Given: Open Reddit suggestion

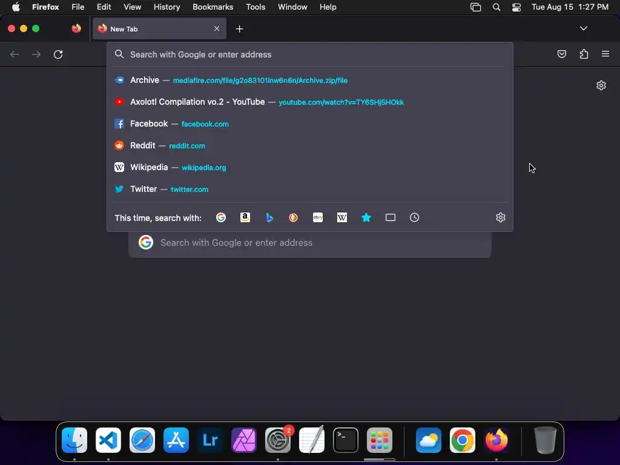Looking at the screenshot, I should pos(310,145).
